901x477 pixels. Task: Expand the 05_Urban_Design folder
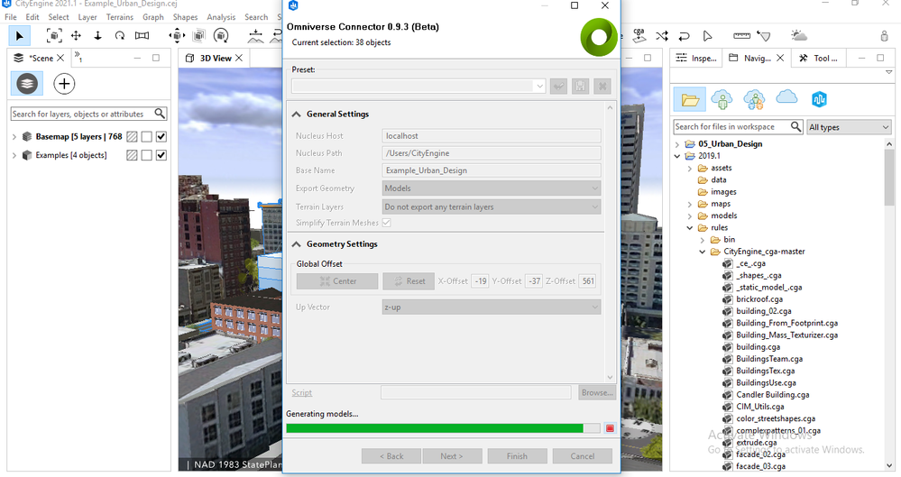[679, 144]
